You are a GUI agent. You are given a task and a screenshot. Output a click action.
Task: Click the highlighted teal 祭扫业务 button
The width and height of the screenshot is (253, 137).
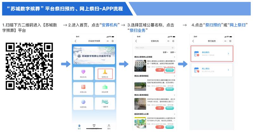[170, 70]
